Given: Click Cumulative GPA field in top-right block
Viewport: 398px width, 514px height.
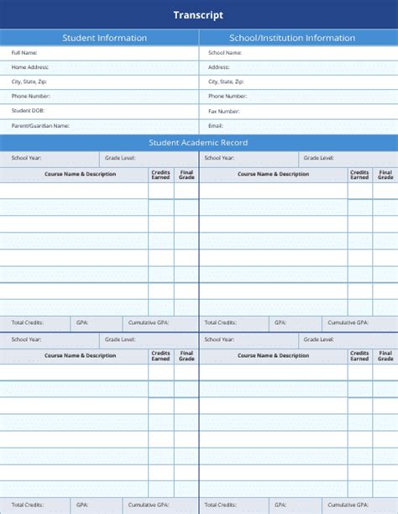Looking at the screenshot, I should click(x=360, y=324).
